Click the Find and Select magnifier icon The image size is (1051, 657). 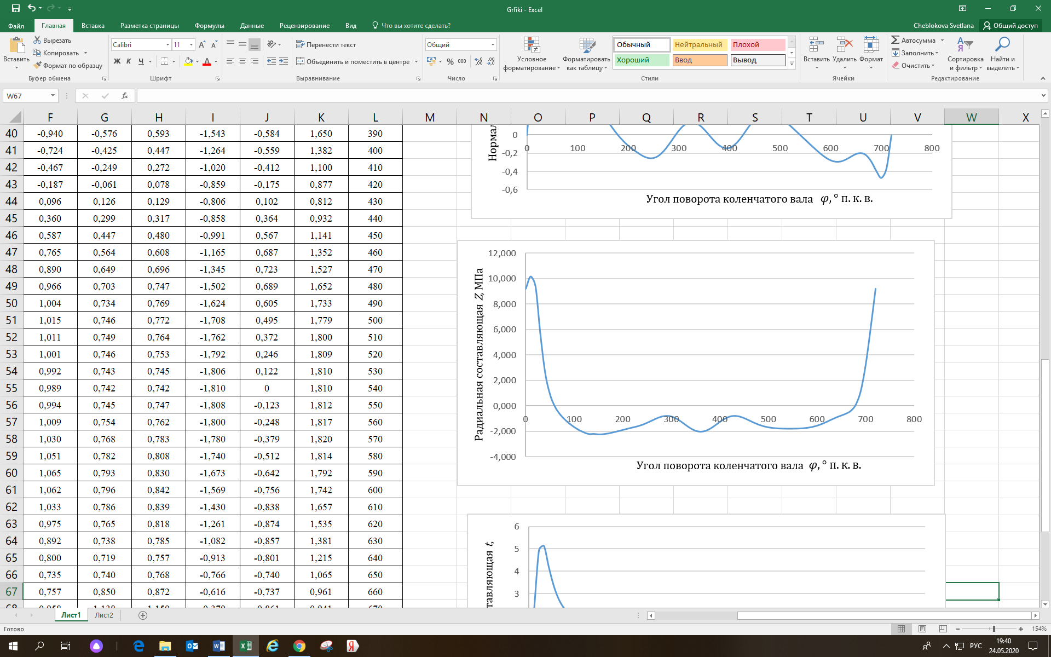click(1002, 45)
